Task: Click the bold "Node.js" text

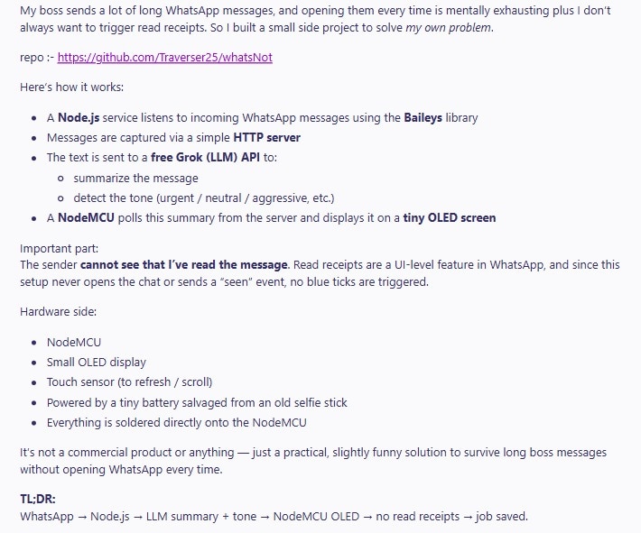Action: click(x=79, y=118)
